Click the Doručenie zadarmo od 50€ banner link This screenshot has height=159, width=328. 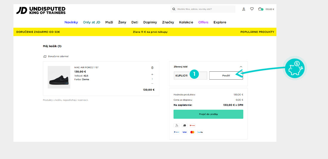pos(38,32)
